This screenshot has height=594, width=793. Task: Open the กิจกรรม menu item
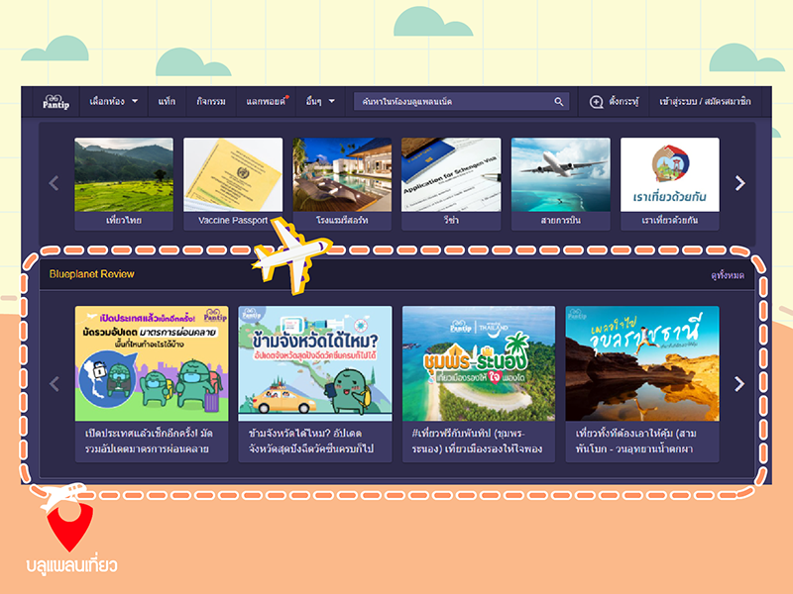pos(211,102)
